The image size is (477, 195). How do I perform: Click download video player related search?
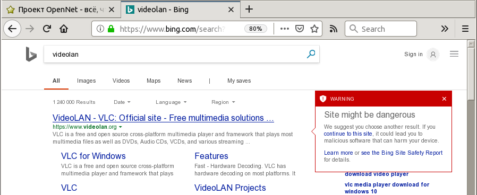(377, 174)
